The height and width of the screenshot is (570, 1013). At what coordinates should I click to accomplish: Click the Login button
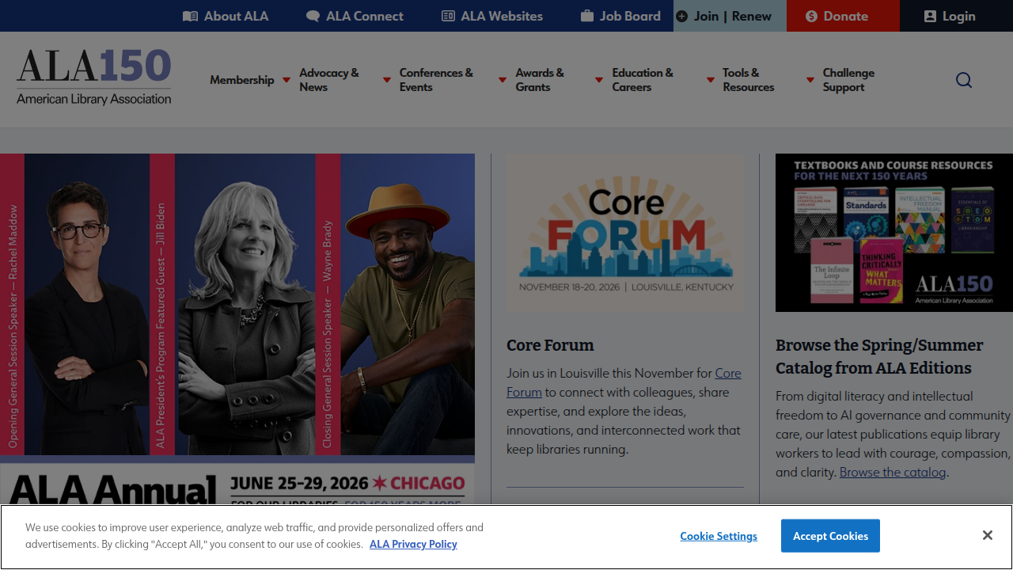pos(956,16)
